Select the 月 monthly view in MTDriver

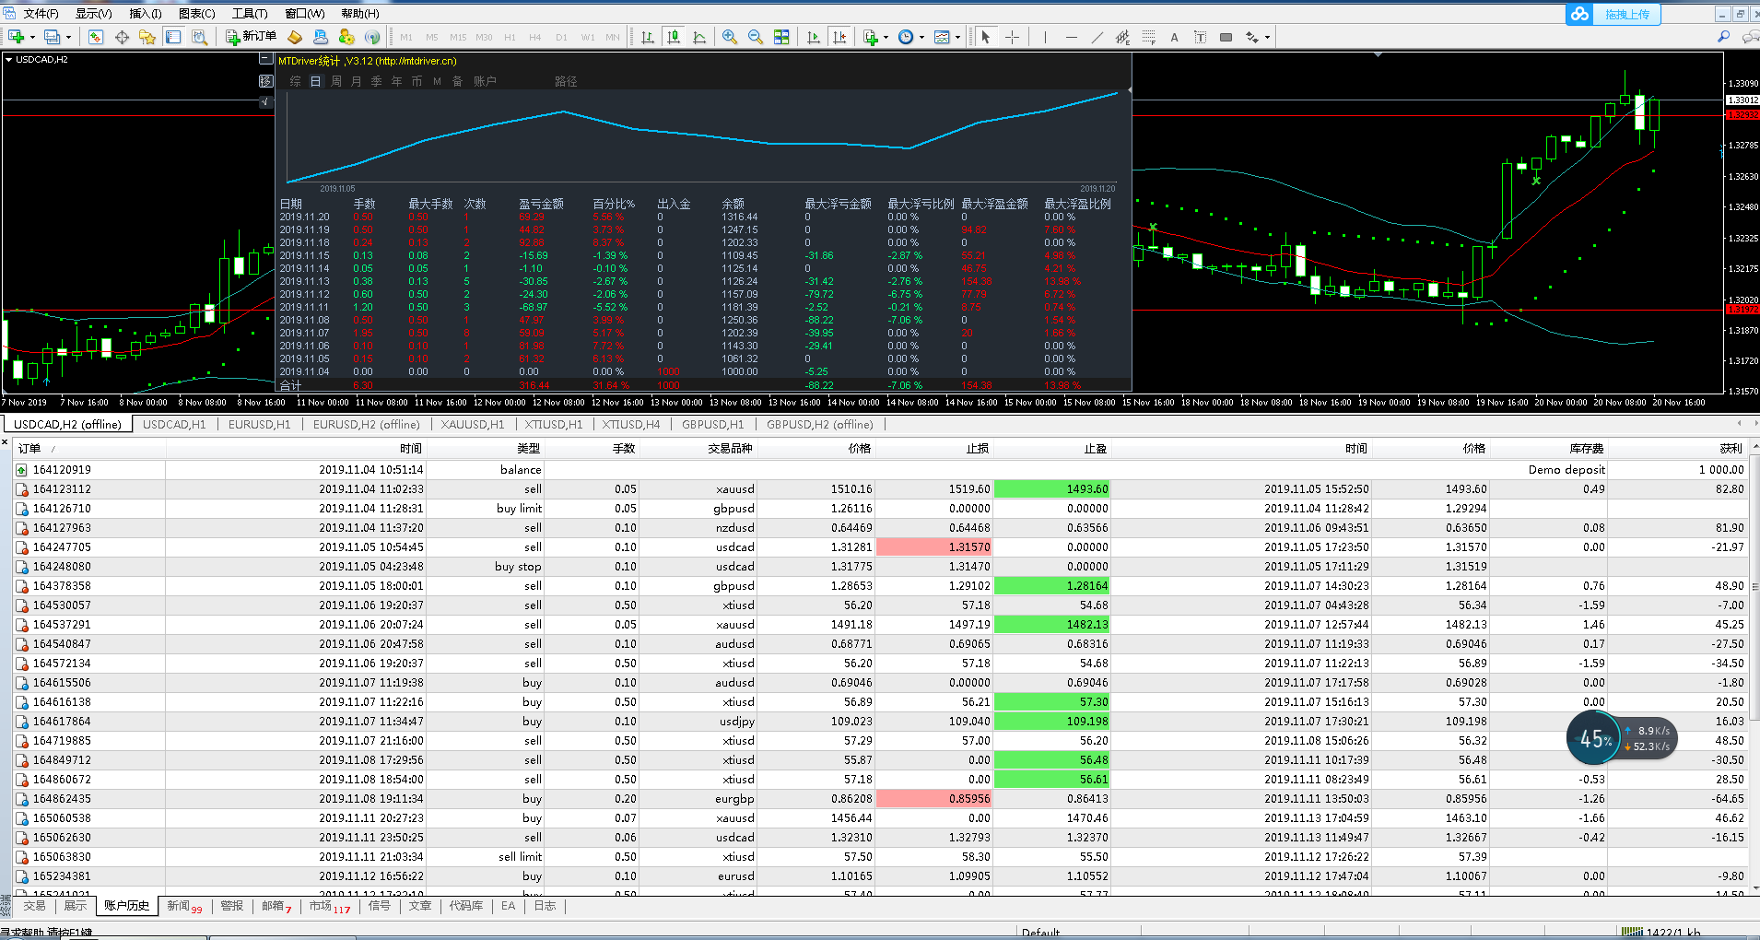357,81
